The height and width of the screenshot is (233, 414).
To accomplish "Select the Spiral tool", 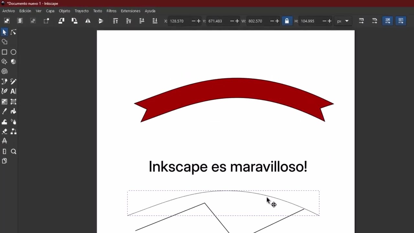I will click(5, 72).
